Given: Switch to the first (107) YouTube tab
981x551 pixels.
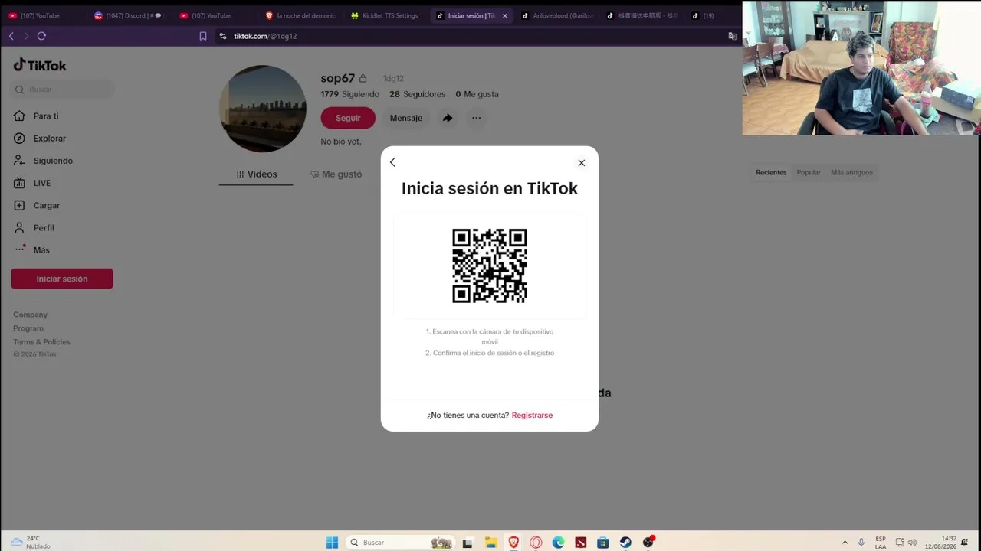Looking at the screenshot, I should point(44,15).
